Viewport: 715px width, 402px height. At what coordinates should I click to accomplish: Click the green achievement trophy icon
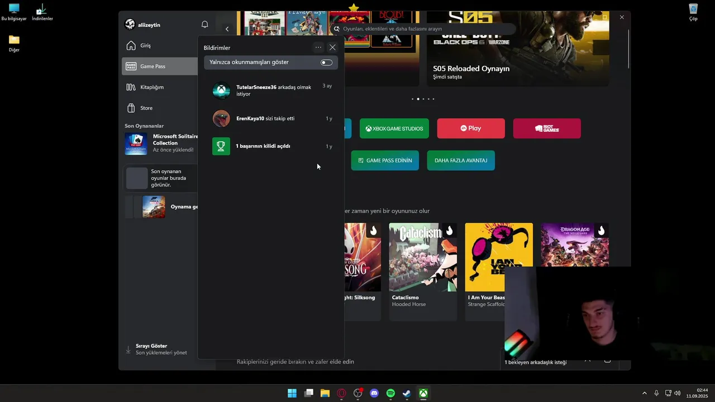tap(221, 146)
